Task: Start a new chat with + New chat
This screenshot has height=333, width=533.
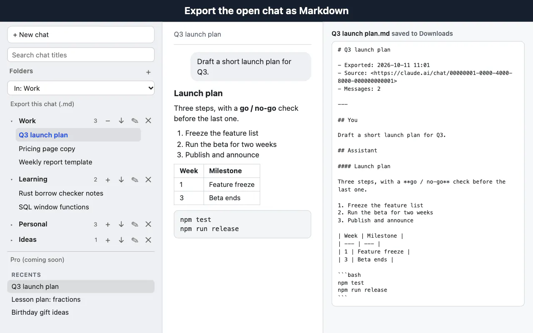Action: (81, 35)
